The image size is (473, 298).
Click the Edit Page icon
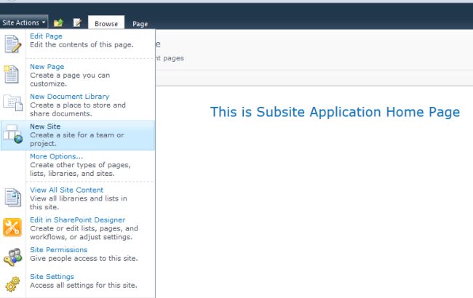tap(12, 44)
